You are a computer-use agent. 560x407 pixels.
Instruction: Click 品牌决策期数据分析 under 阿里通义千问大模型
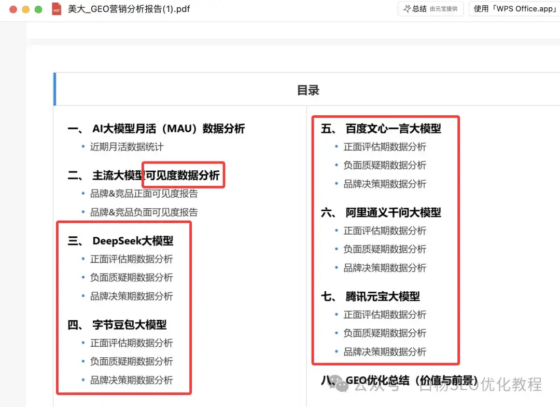pyautogui.click(x=385, y=267)
